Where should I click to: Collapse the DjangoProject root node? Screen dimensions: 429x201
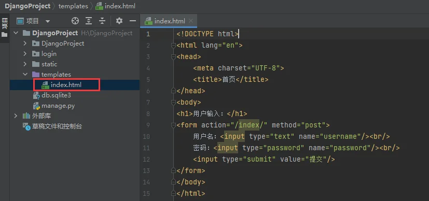[x=16, y=33]
